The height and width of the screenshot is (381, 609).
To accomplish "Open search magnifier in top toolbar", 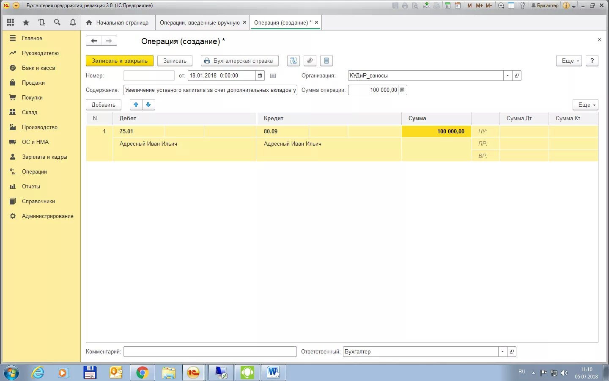I will point(57,22).
